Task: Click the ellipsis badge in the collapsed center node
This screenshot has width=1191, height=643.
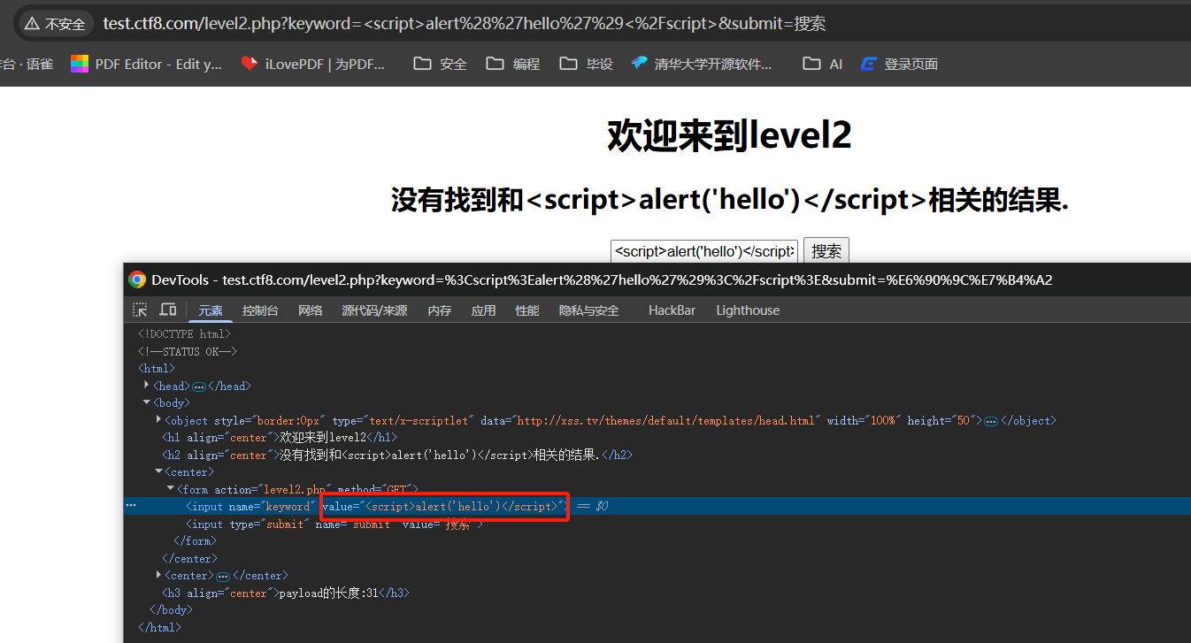Action: click(223, 576)
